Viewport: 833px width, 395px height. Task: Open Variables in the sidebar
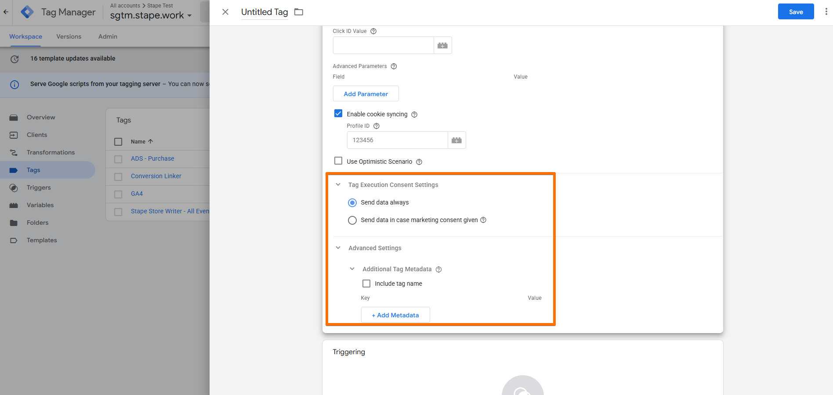(40, 205)
